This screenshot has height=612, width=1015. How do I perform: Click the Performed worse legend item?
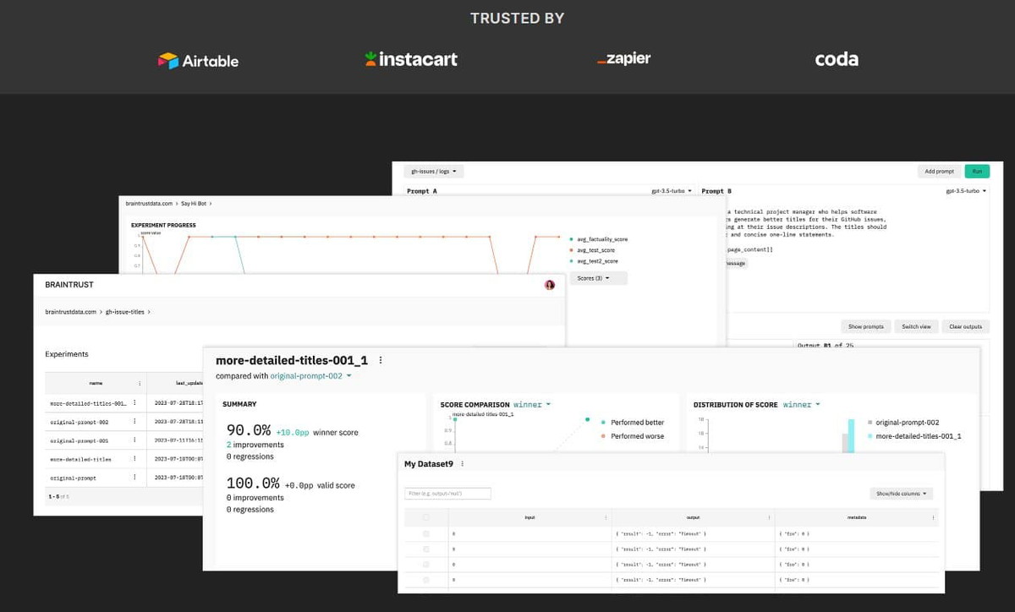coord(632,436)
